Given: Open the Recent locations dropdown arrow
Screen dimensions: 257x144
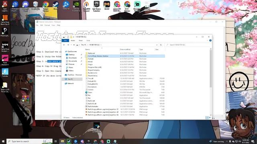Looking at the screenshot, I should pos(71,45).
